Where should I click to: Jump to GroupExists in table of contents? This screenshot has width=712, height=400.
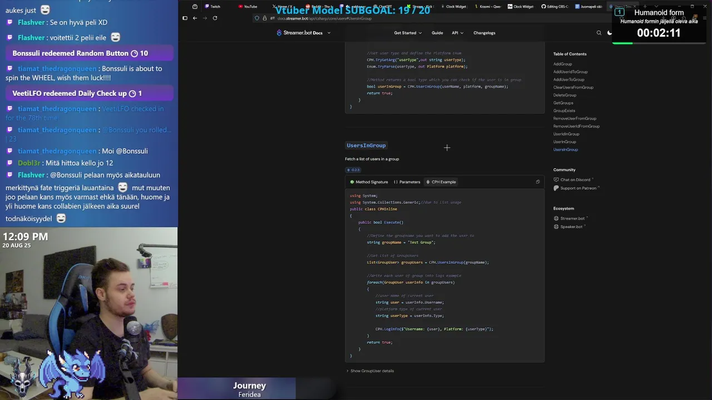pos(564,111)
